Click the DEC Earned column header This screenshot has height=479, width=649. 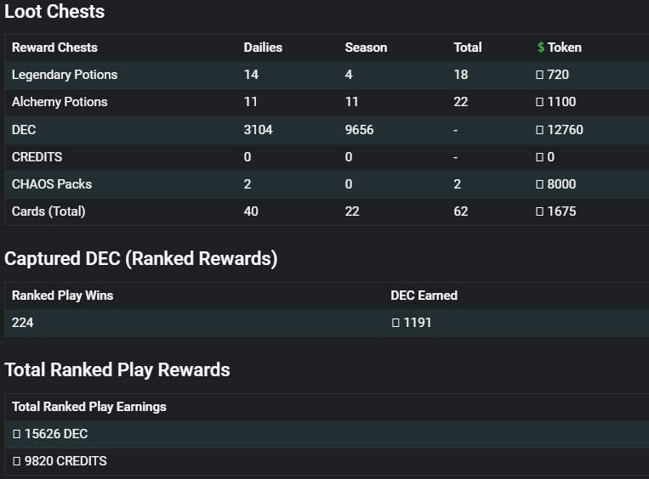[424, 296]
